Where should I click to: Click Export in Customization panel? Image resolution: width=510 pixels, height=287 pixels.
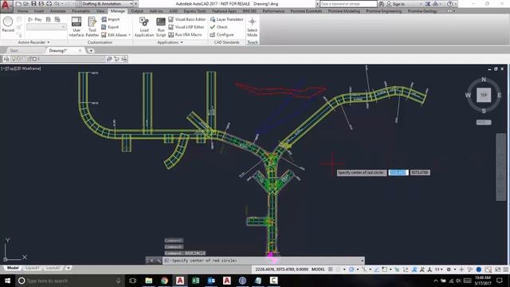(x=110, y=27)
